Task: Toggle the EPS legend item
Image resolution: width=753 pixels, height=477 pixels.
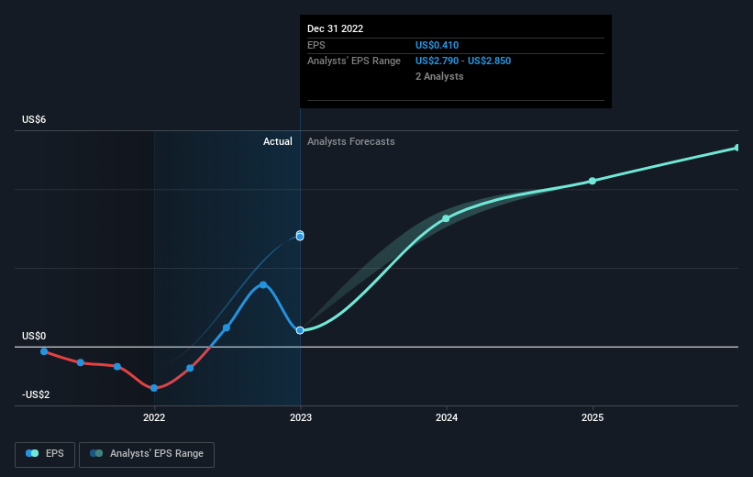Action: pyautogui.click(x=45, y=454)
